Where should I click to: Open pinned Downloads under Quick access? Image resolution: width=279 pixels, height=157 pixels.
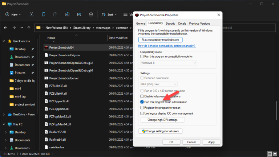point(22,57)
